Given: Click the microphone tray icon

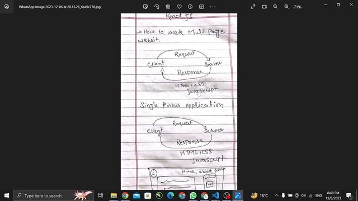Looking at the screenshot, I should pyautogui.click(x=283, y=195).
